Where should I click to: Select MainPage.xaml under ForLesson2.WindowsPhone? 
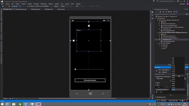[x=167, y=39]
